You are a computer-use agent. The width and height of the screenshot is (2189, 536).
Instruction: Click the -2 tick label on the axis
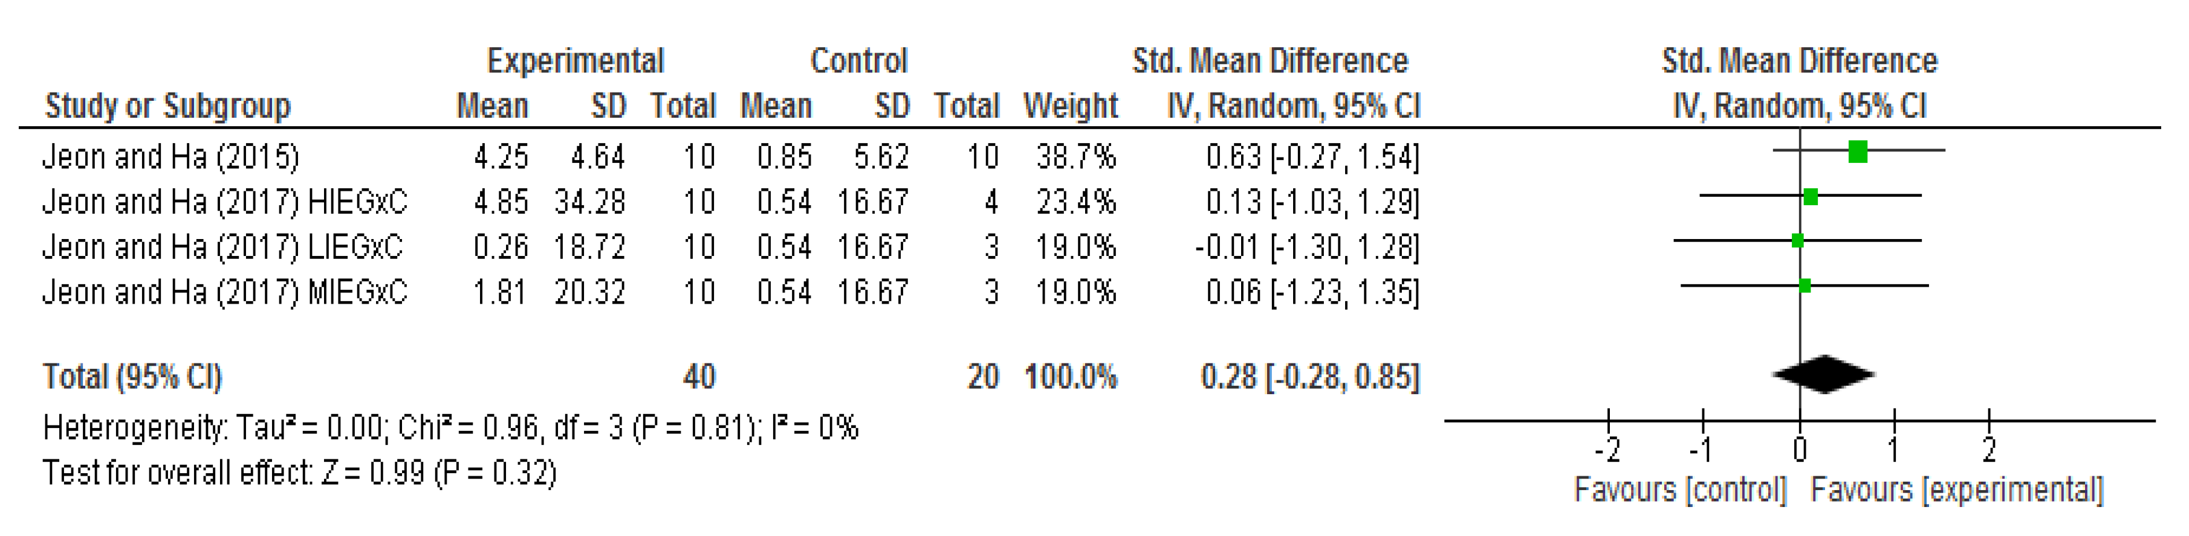point(1607,450)
